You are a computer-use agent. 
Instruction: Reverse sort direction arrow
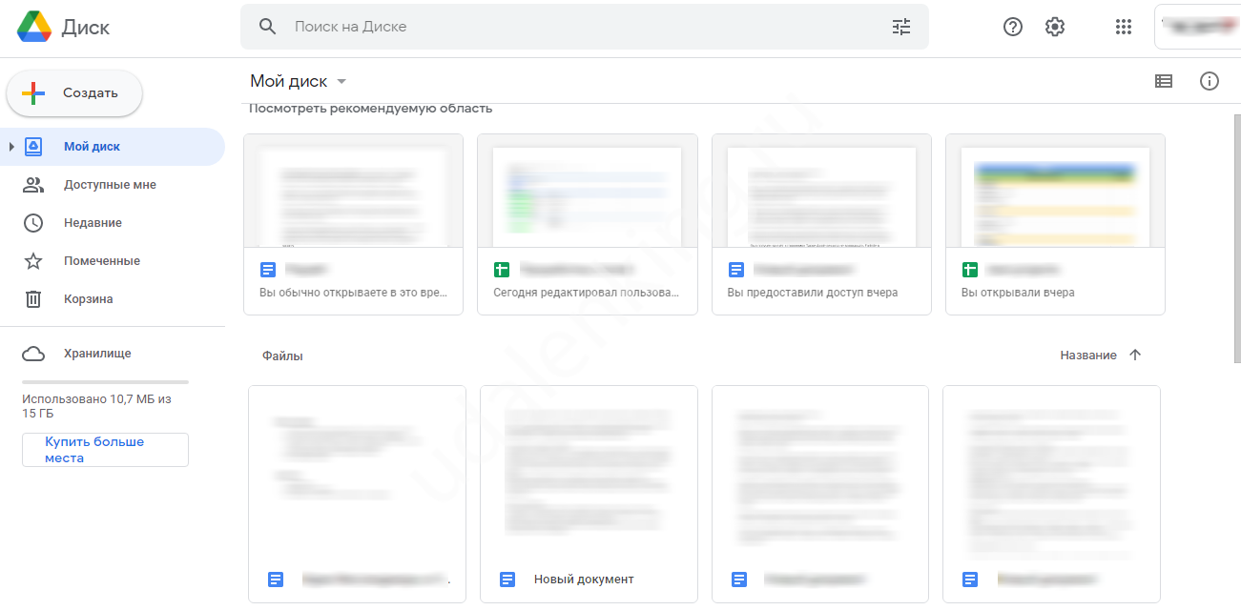pos(1135,355)
